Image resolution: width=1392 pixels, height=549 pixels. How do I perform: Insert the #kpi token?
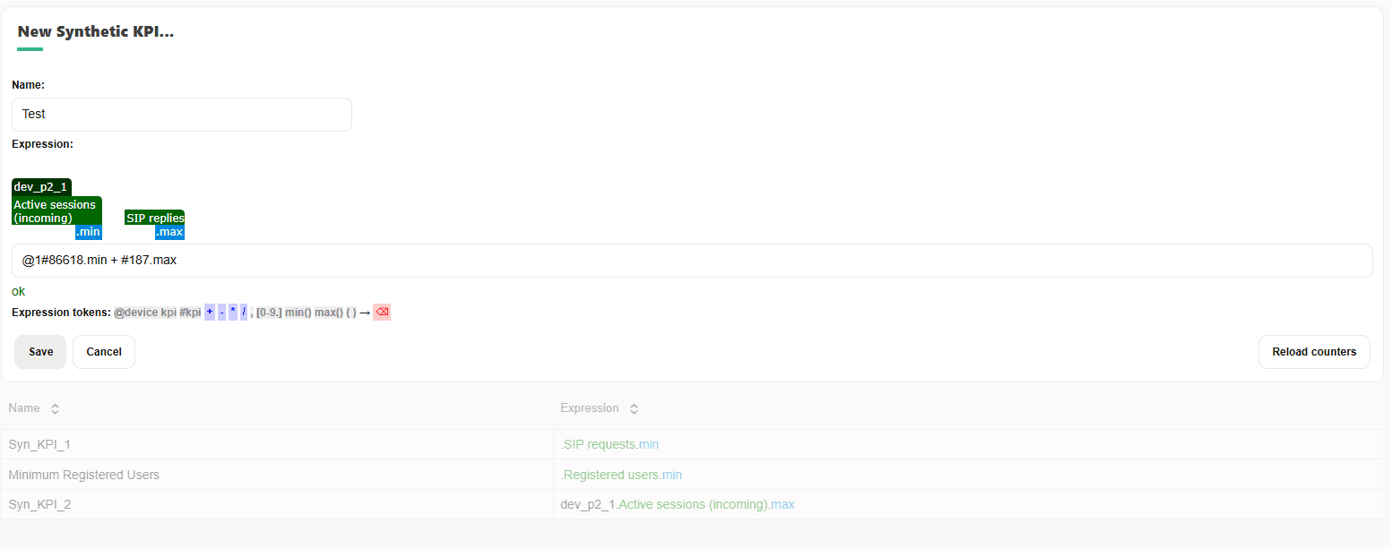point(190,312)
